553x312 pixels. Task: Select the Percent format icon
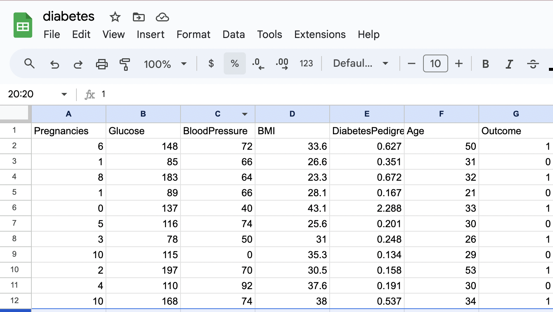coord(234,63)
